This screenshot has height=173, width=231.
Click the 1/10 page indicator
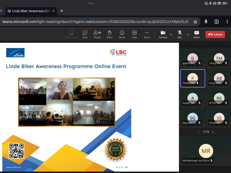click(206, 132)
